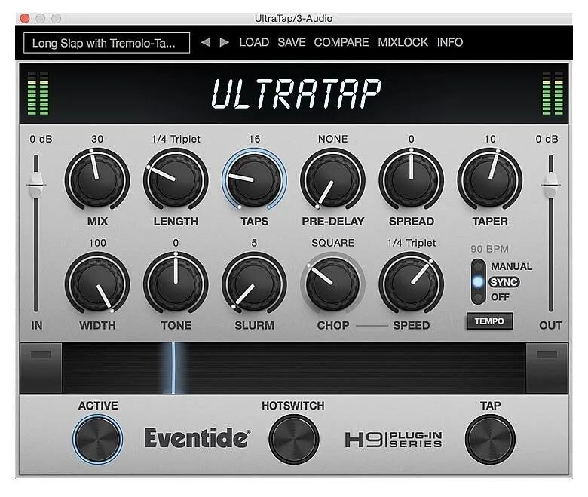
Task: Select SYNC tempo mode
Action: click(x=504, y=282)
